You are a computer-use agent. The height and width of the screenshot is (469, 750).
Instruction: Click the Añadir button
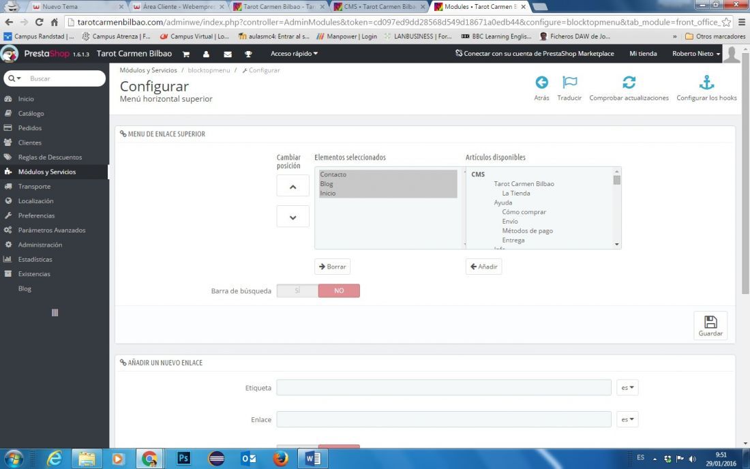click(x=483, y=267)
